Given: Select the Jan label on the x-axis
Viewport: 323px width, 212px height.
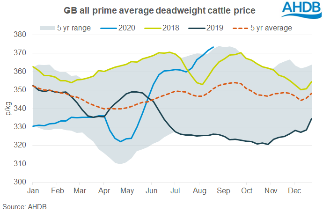Looking at the screenshot, I should 33,191.
